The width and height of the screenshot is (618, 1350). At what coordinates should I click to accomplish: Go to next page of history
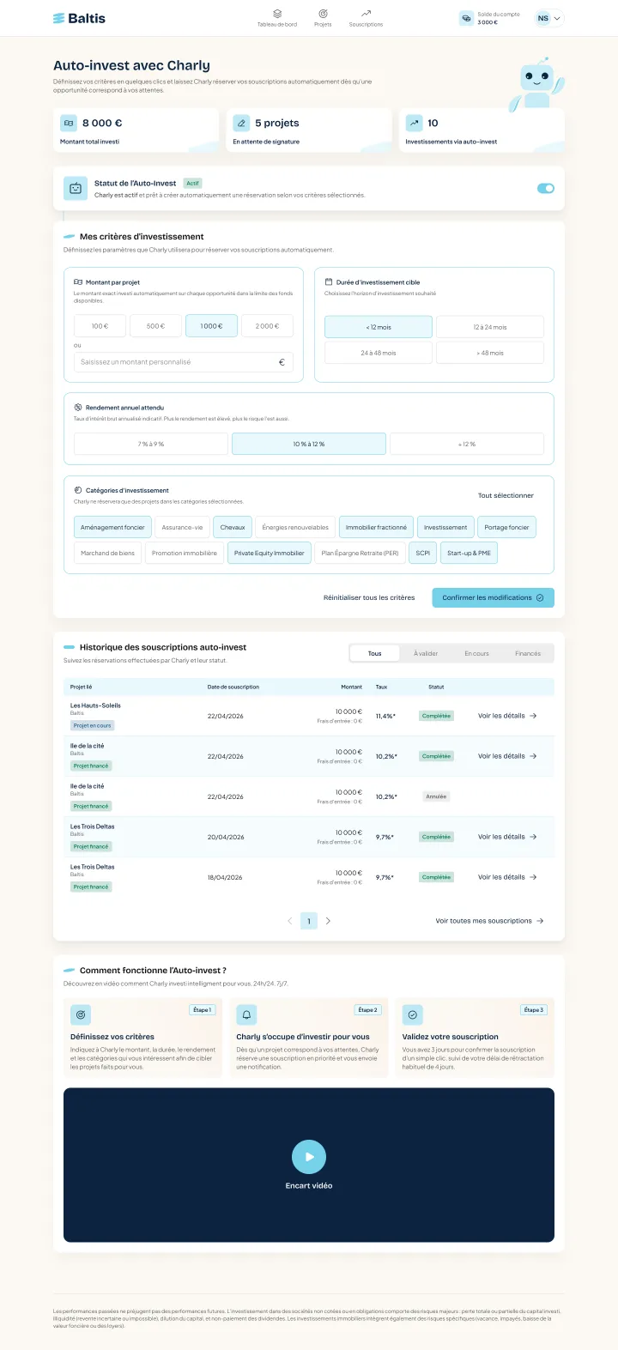328,921
